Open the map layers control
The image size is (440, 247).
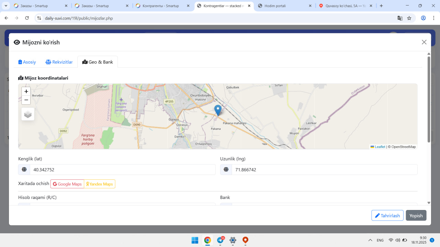pyautogui.click(x=28, y=114)
